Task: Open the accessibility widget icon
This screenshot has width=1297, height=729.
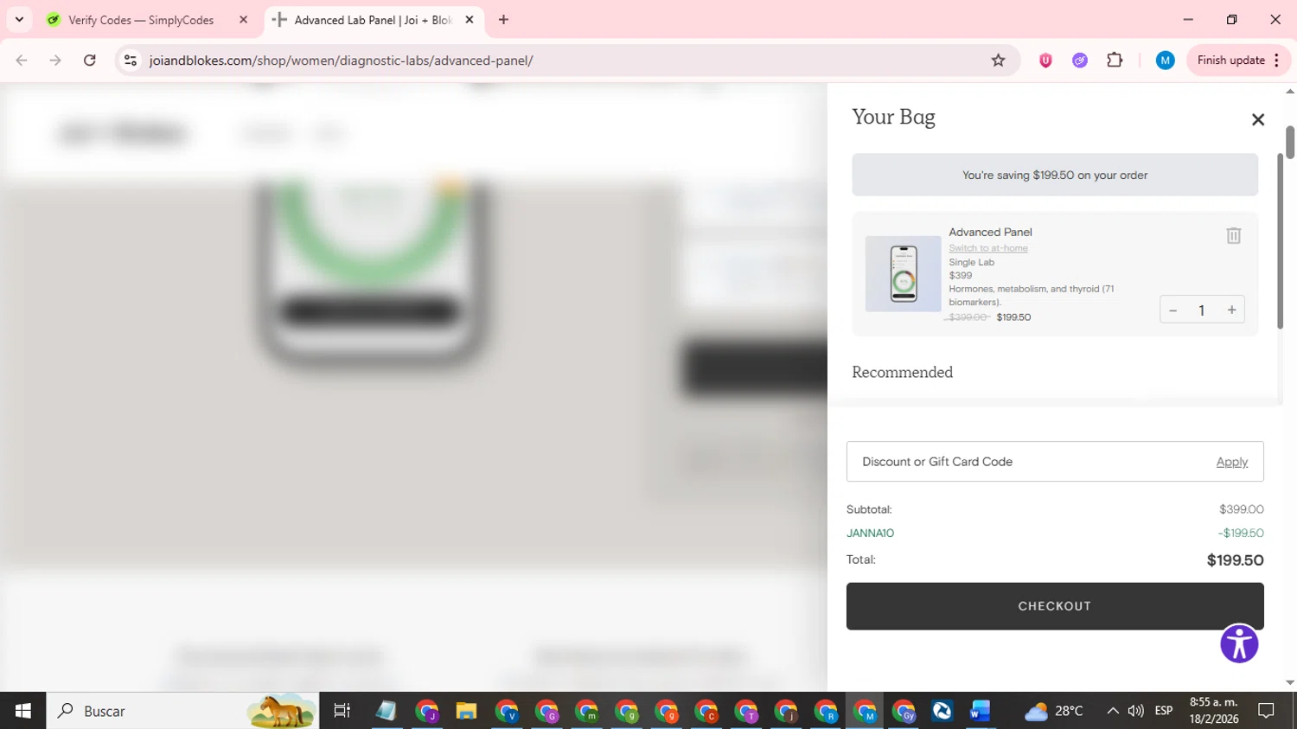Action: [1239, 644]
